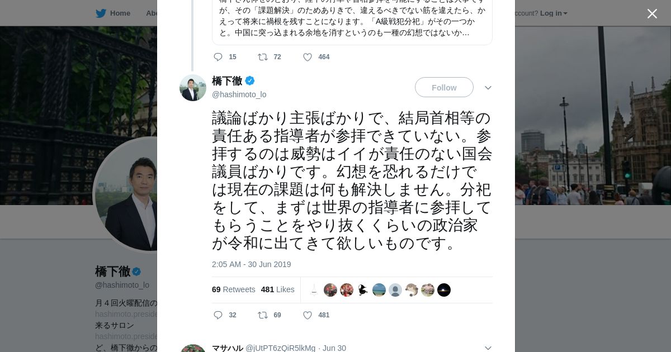
Task: Close the tweet overlay with X
Action: (652, 13)
